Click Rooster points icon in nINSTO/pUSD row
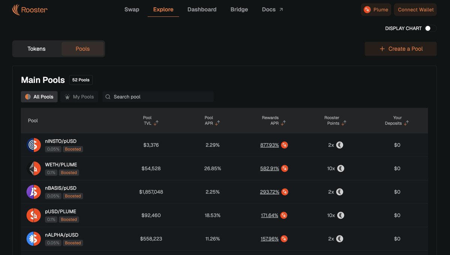Viewport: 450px width, 255px height. [x=340, y=145]
